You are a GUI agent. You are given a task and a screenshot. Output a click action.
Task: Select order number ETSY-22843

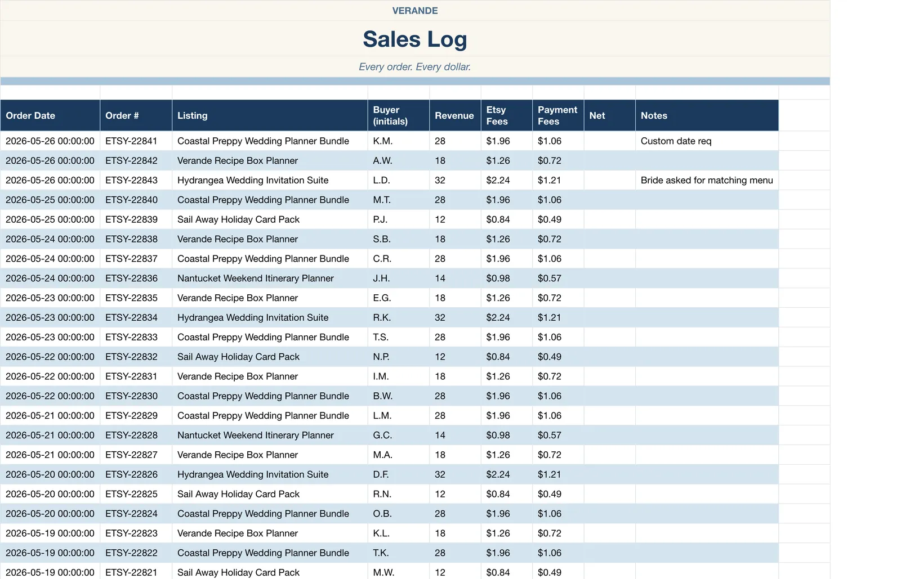coord(136,180)
